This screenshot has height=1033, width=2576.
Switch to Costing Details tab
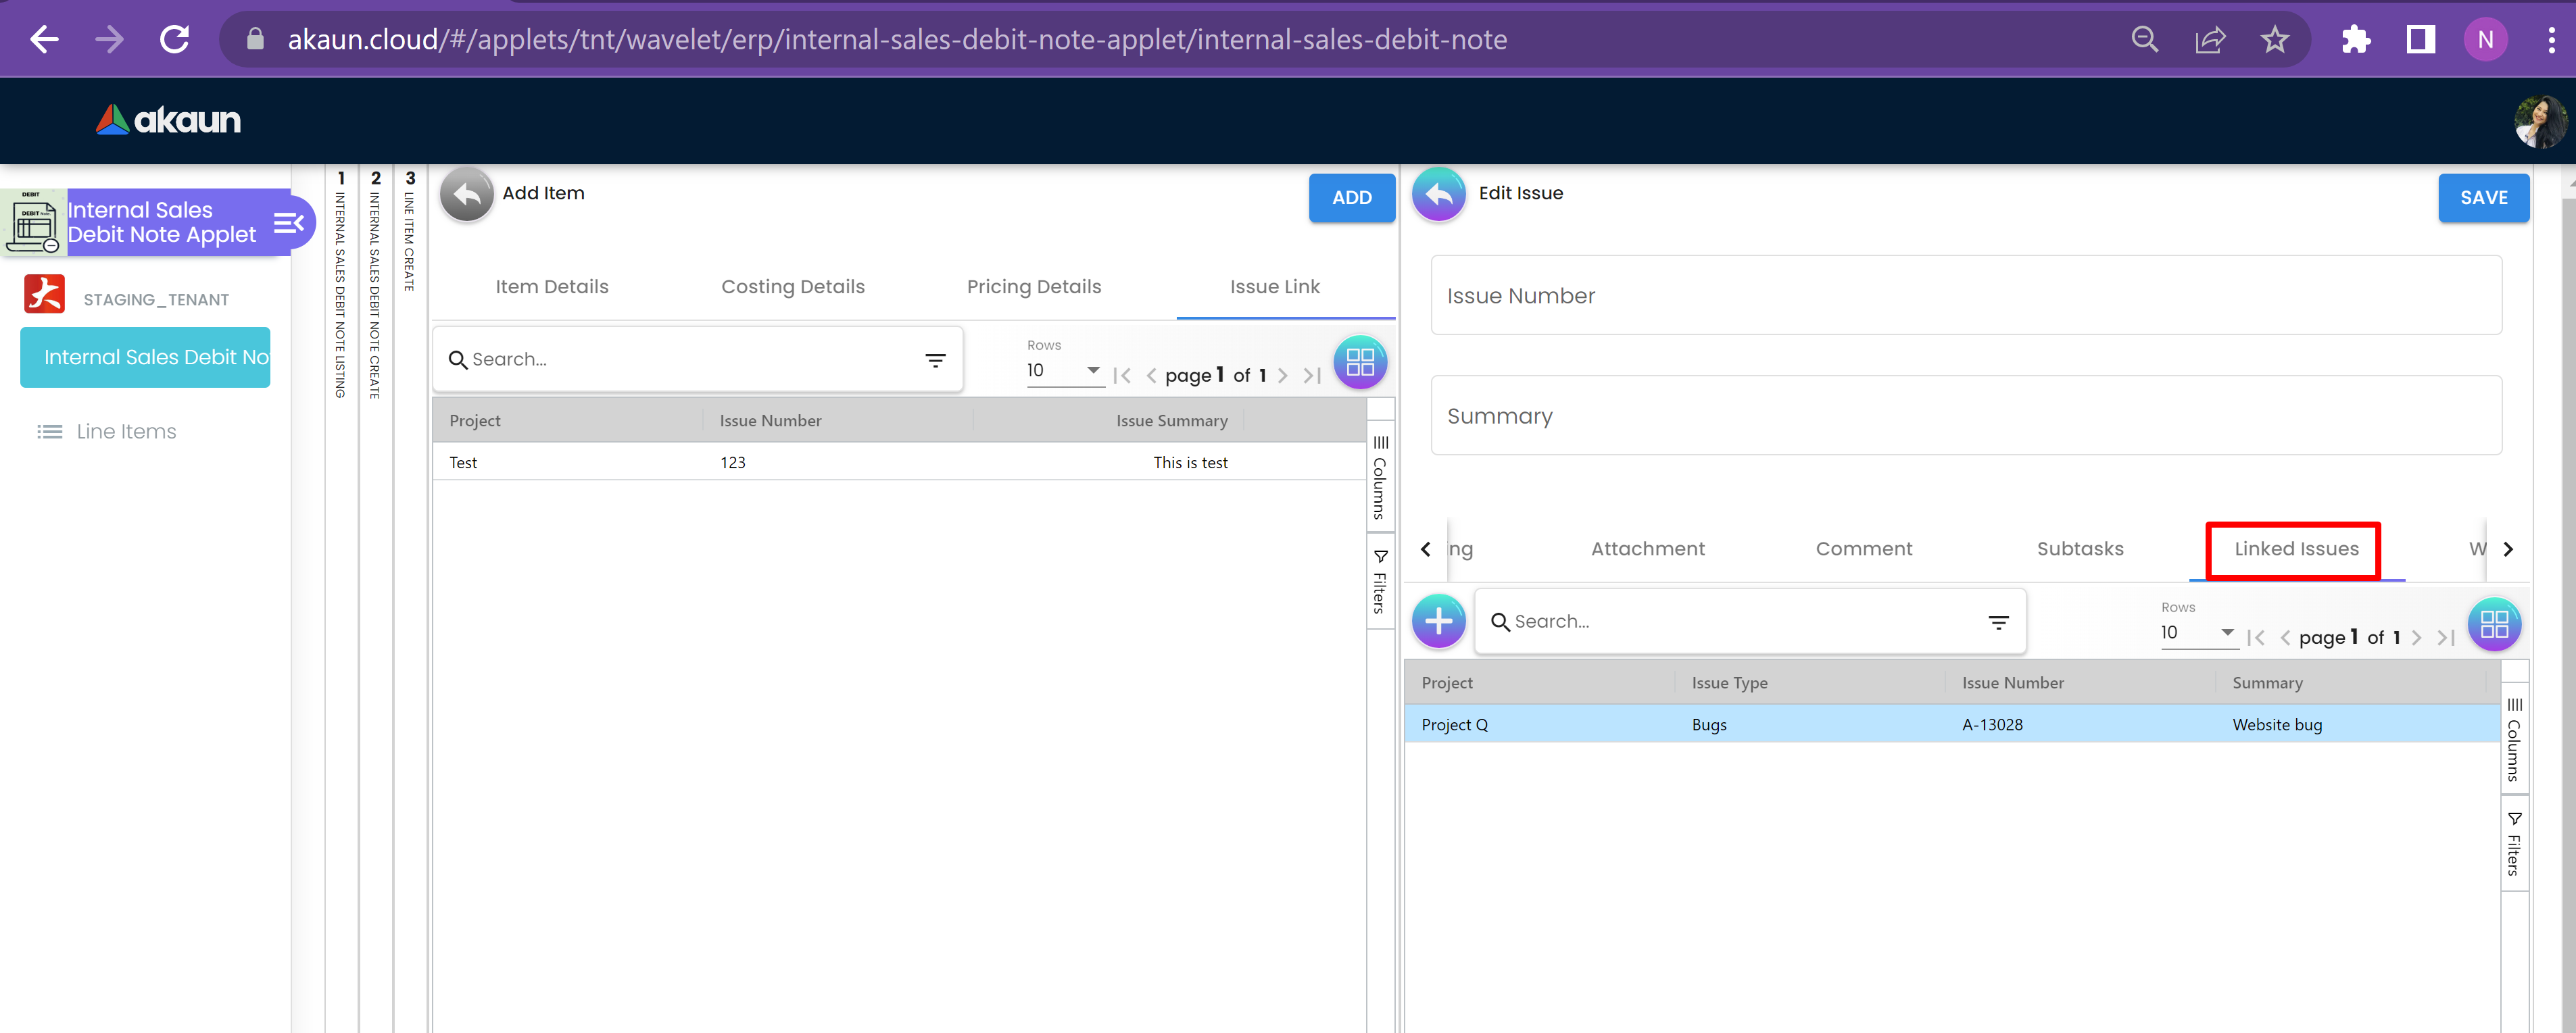(792, 286)
